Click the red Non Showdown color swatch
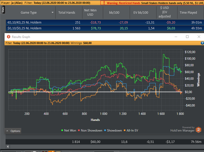204x152 pixels. tap(79, 130)
